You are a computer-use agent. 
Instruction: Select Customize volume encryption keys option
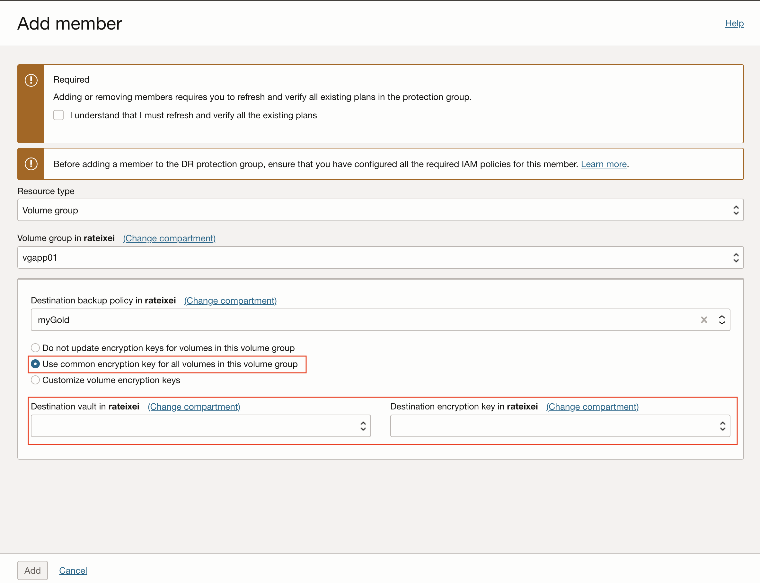(35, 380)
